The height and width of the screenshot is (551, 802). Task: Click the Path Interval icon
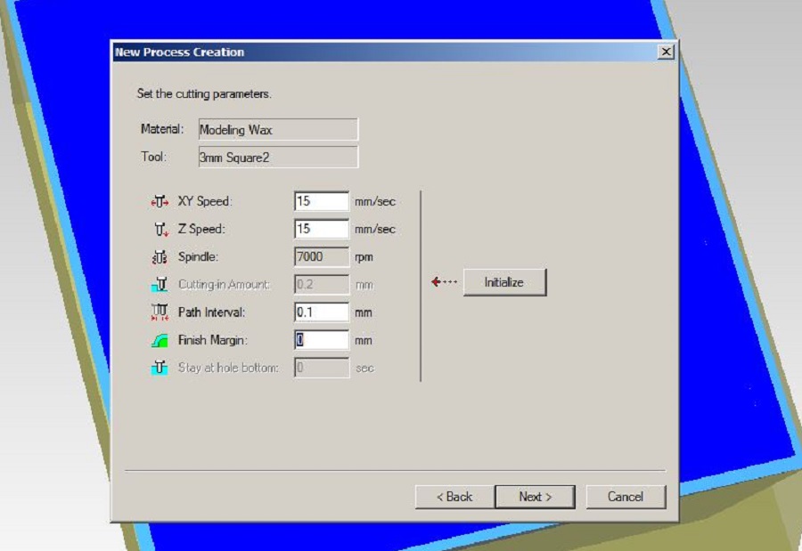click(x=160, y=312)
